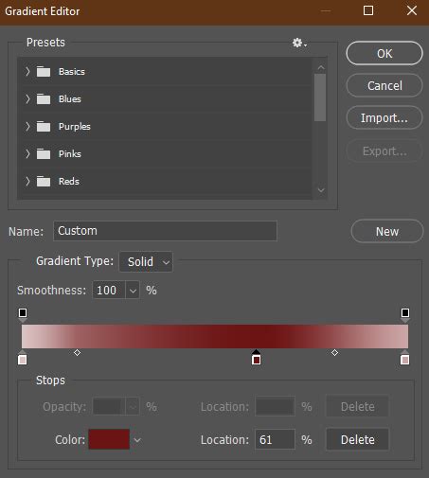The image size is (429, 478).
Task: Click the gradient preview bar
Action: [x=215, y=336]
